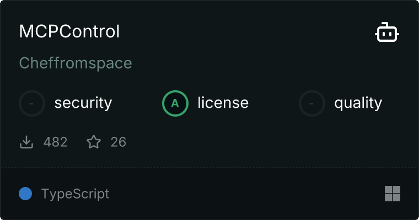Screen dimensions: 419x220
Task: Click the star icon
Action: (x=94, y=142)
